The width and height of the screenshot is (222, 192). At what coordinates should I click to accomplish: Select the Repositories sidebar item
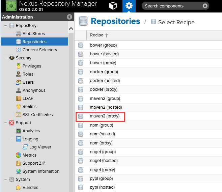34,42
